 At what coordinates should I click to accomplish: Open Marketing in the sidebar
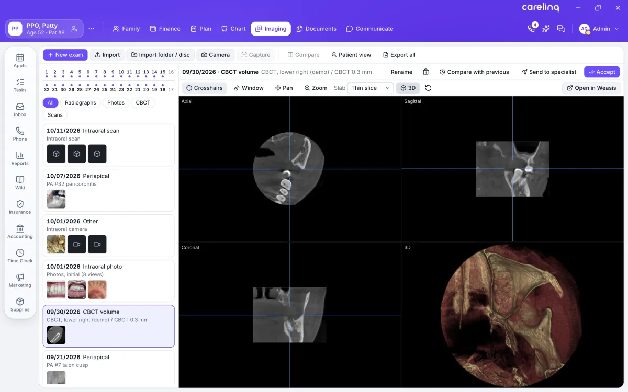(x=20, y=280)
